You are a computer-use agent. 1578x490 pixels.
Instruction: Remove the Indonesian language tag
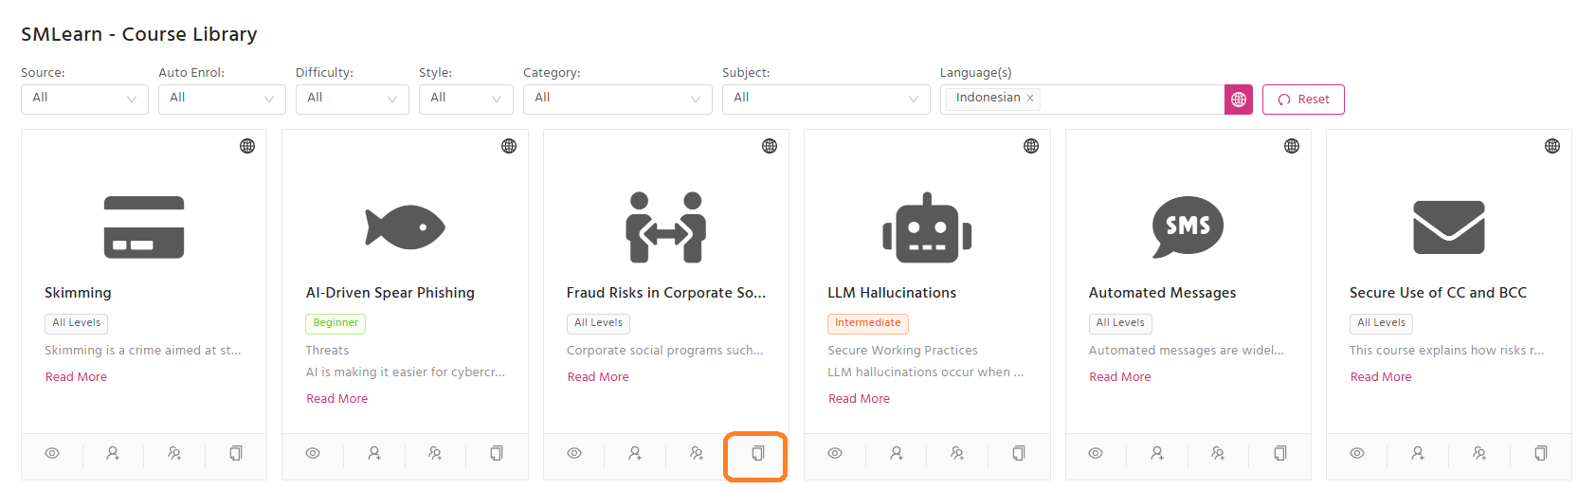point(1030,99)
